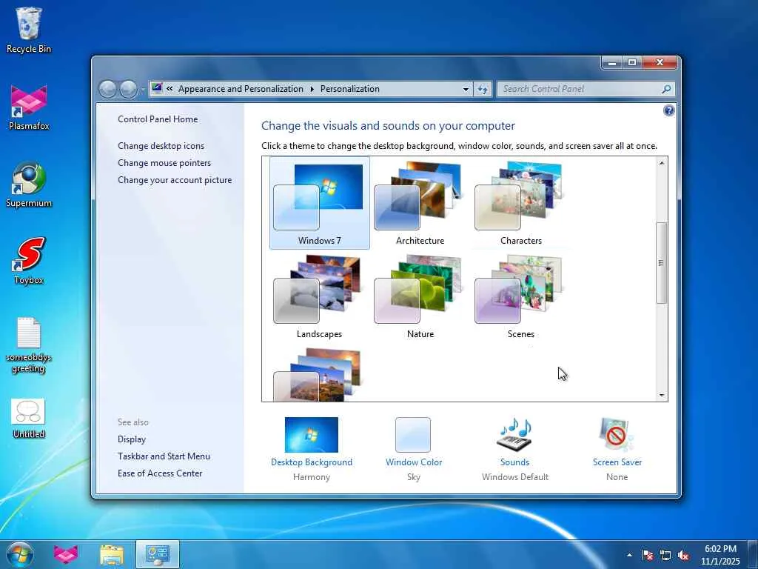Minimize the Personalization window

[612, 62]
